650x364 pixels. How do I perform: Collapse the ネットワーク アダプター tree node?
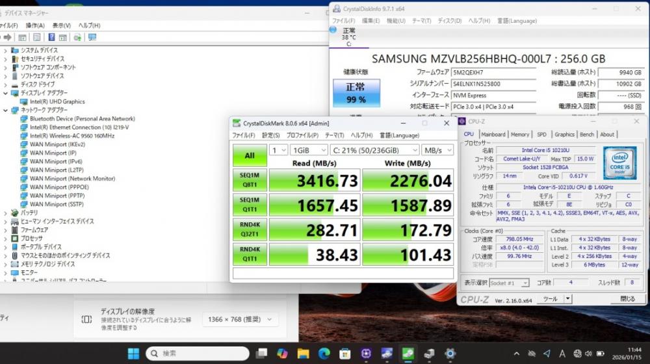6,110
